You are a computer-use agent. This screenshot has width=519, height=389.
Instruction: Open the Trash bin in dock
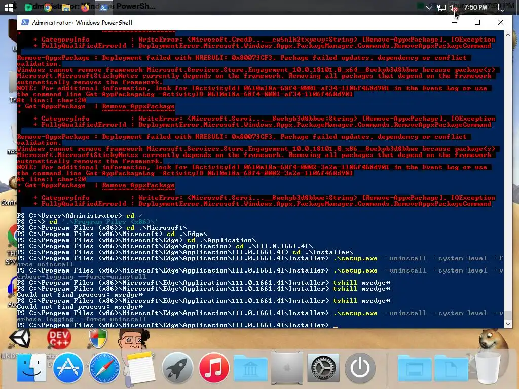click(x=487, y=368)
